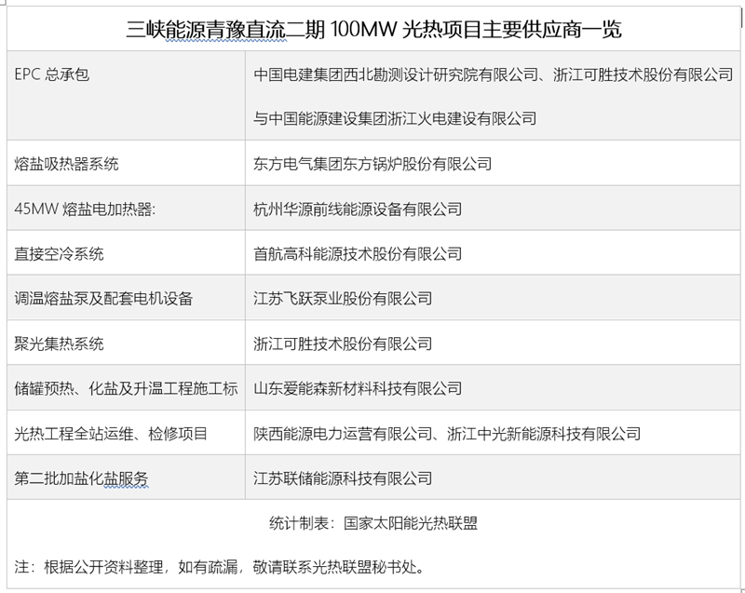Click '东方电气集团东方锅炉股份有限公司' cell
Image resolution: width=745 pixels, height=593 pixels.
pos(493,163)
